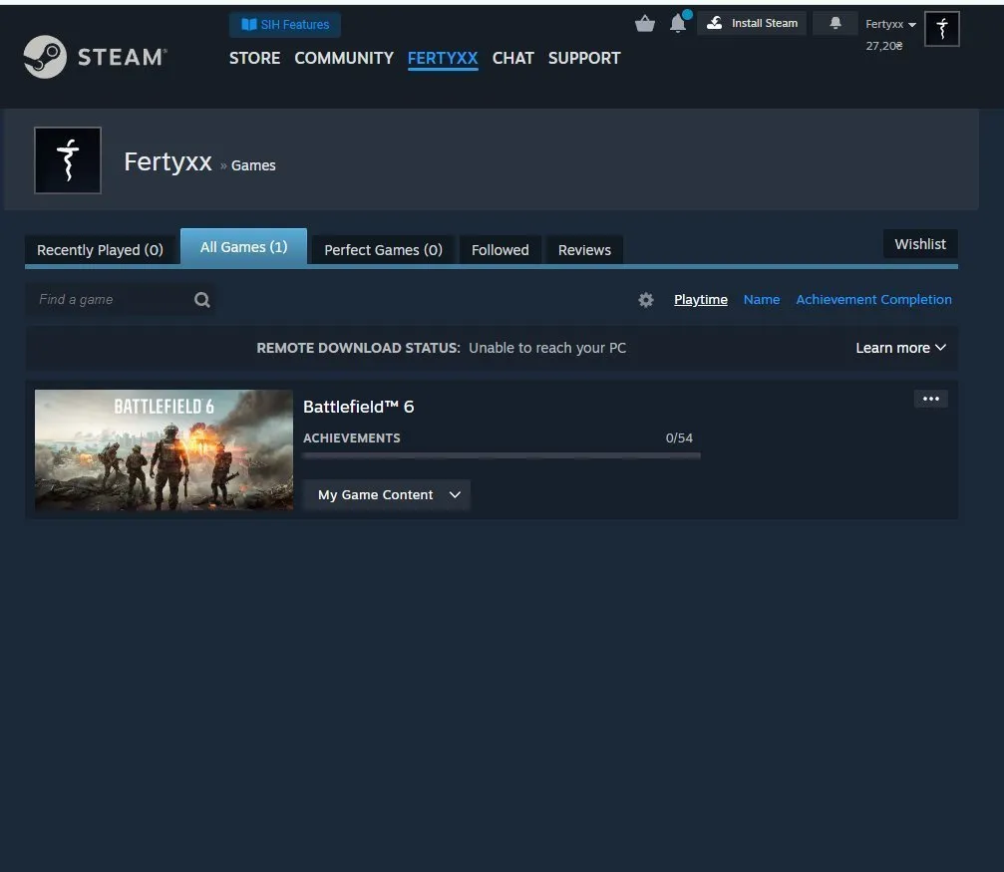Click the Steam logo icon
Screen dimensions: 1004x872
[x=45, y=57]
